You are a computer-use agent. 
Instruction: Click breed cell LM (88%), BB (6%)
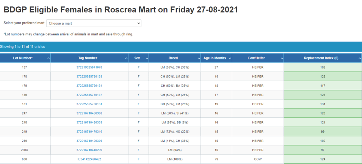(x=175, y=122)
